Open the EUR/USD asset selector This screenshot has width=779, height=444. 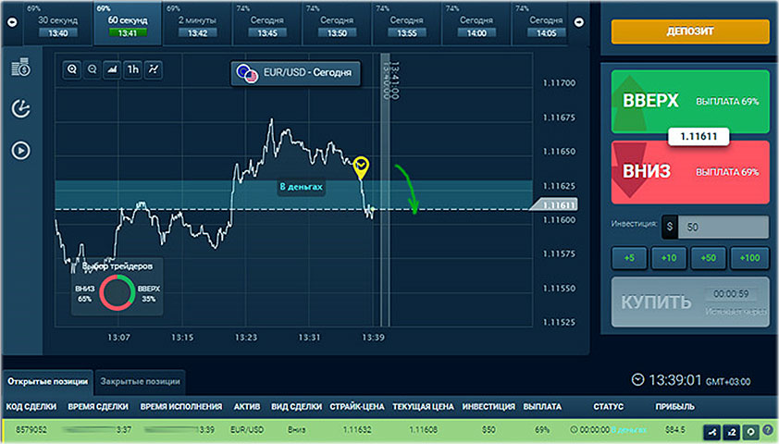pos(295,74)
